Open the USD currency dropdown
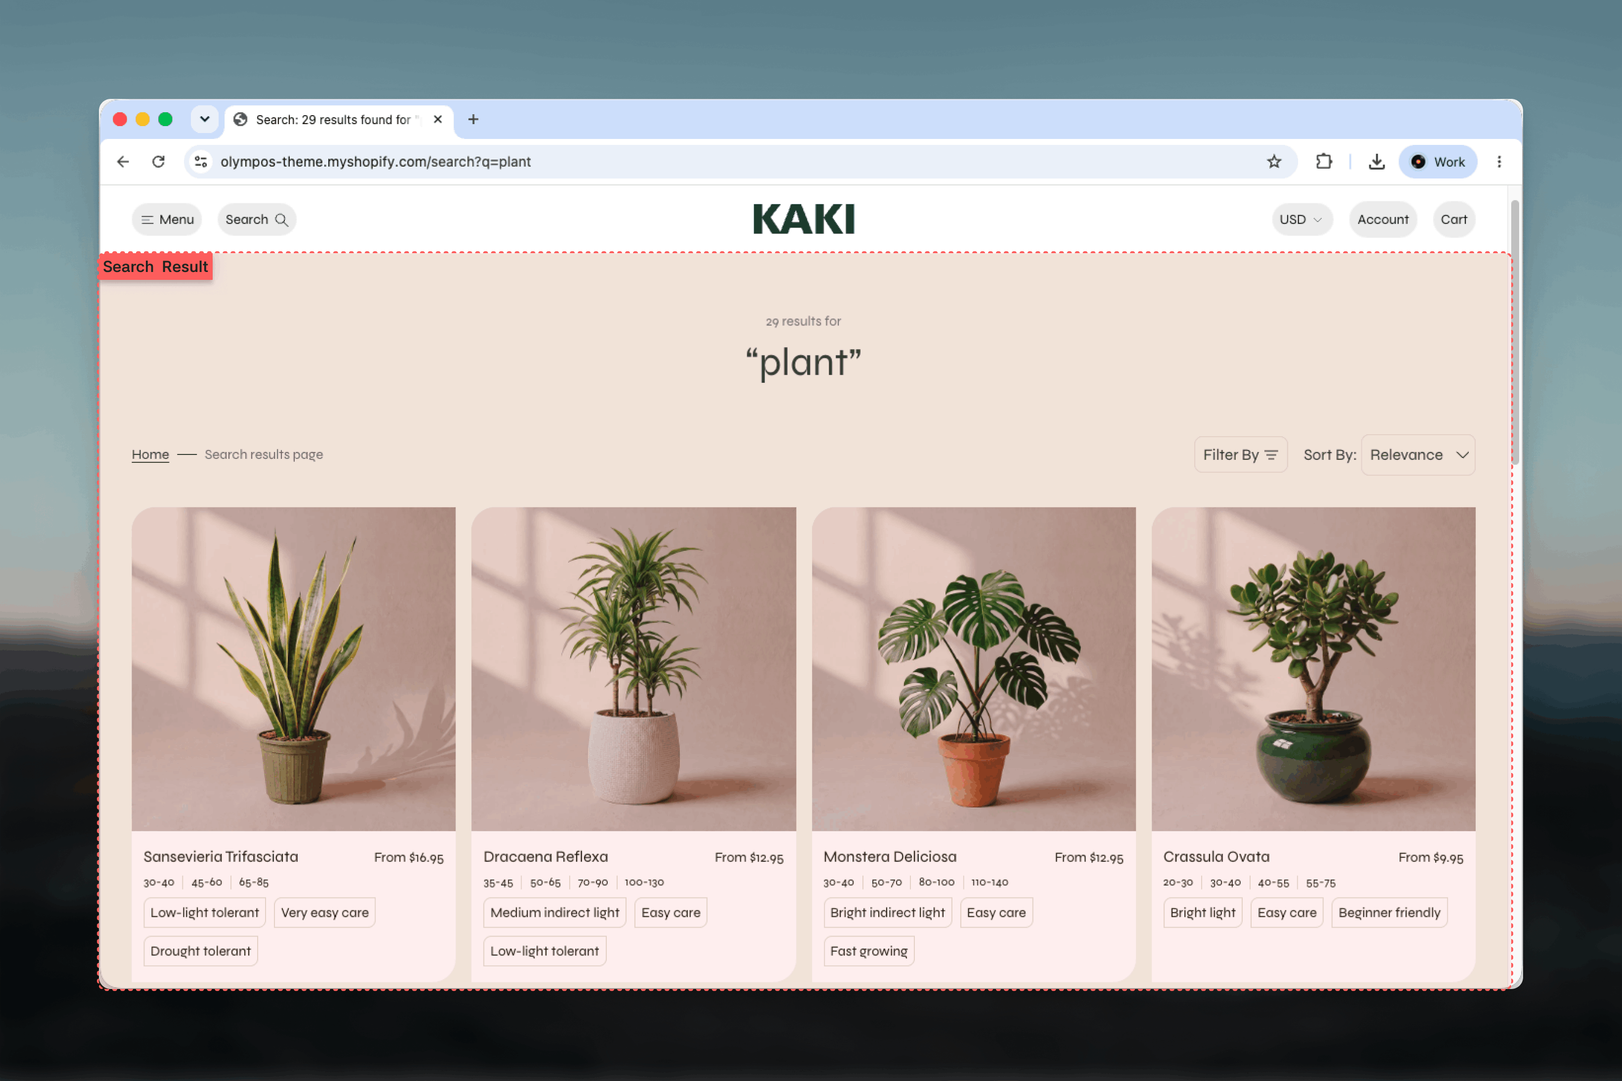This screenshot has height=1081, width=1622. pyautogui.click(x=1302, y=219)
